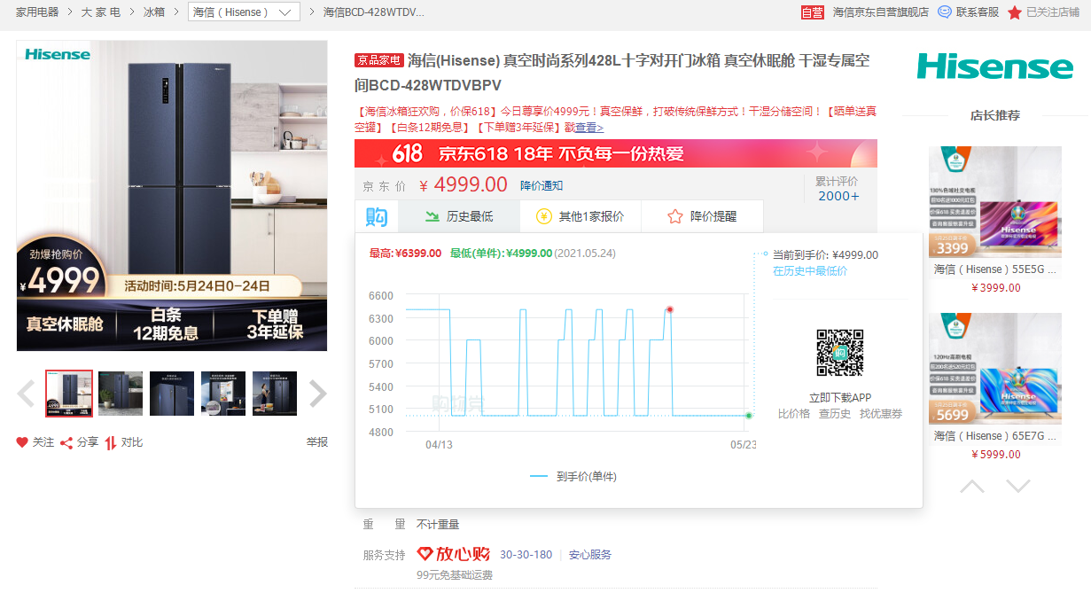Click the QR code in the price panel
The width and height of the screenshot is (1091, 593).
840,353
